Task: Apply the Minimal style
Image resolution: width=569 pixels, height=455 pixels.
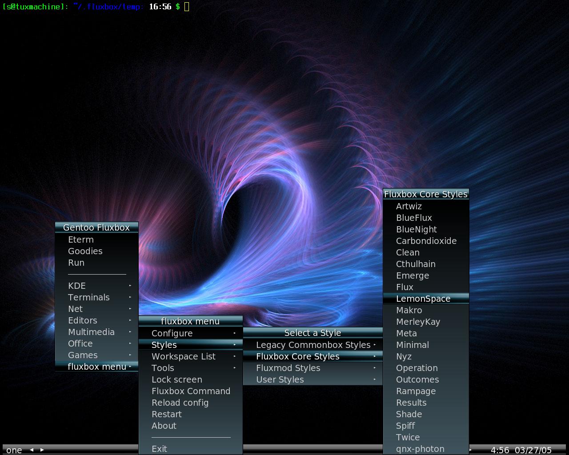Action: pyautogui.click(x=426, y=345)
